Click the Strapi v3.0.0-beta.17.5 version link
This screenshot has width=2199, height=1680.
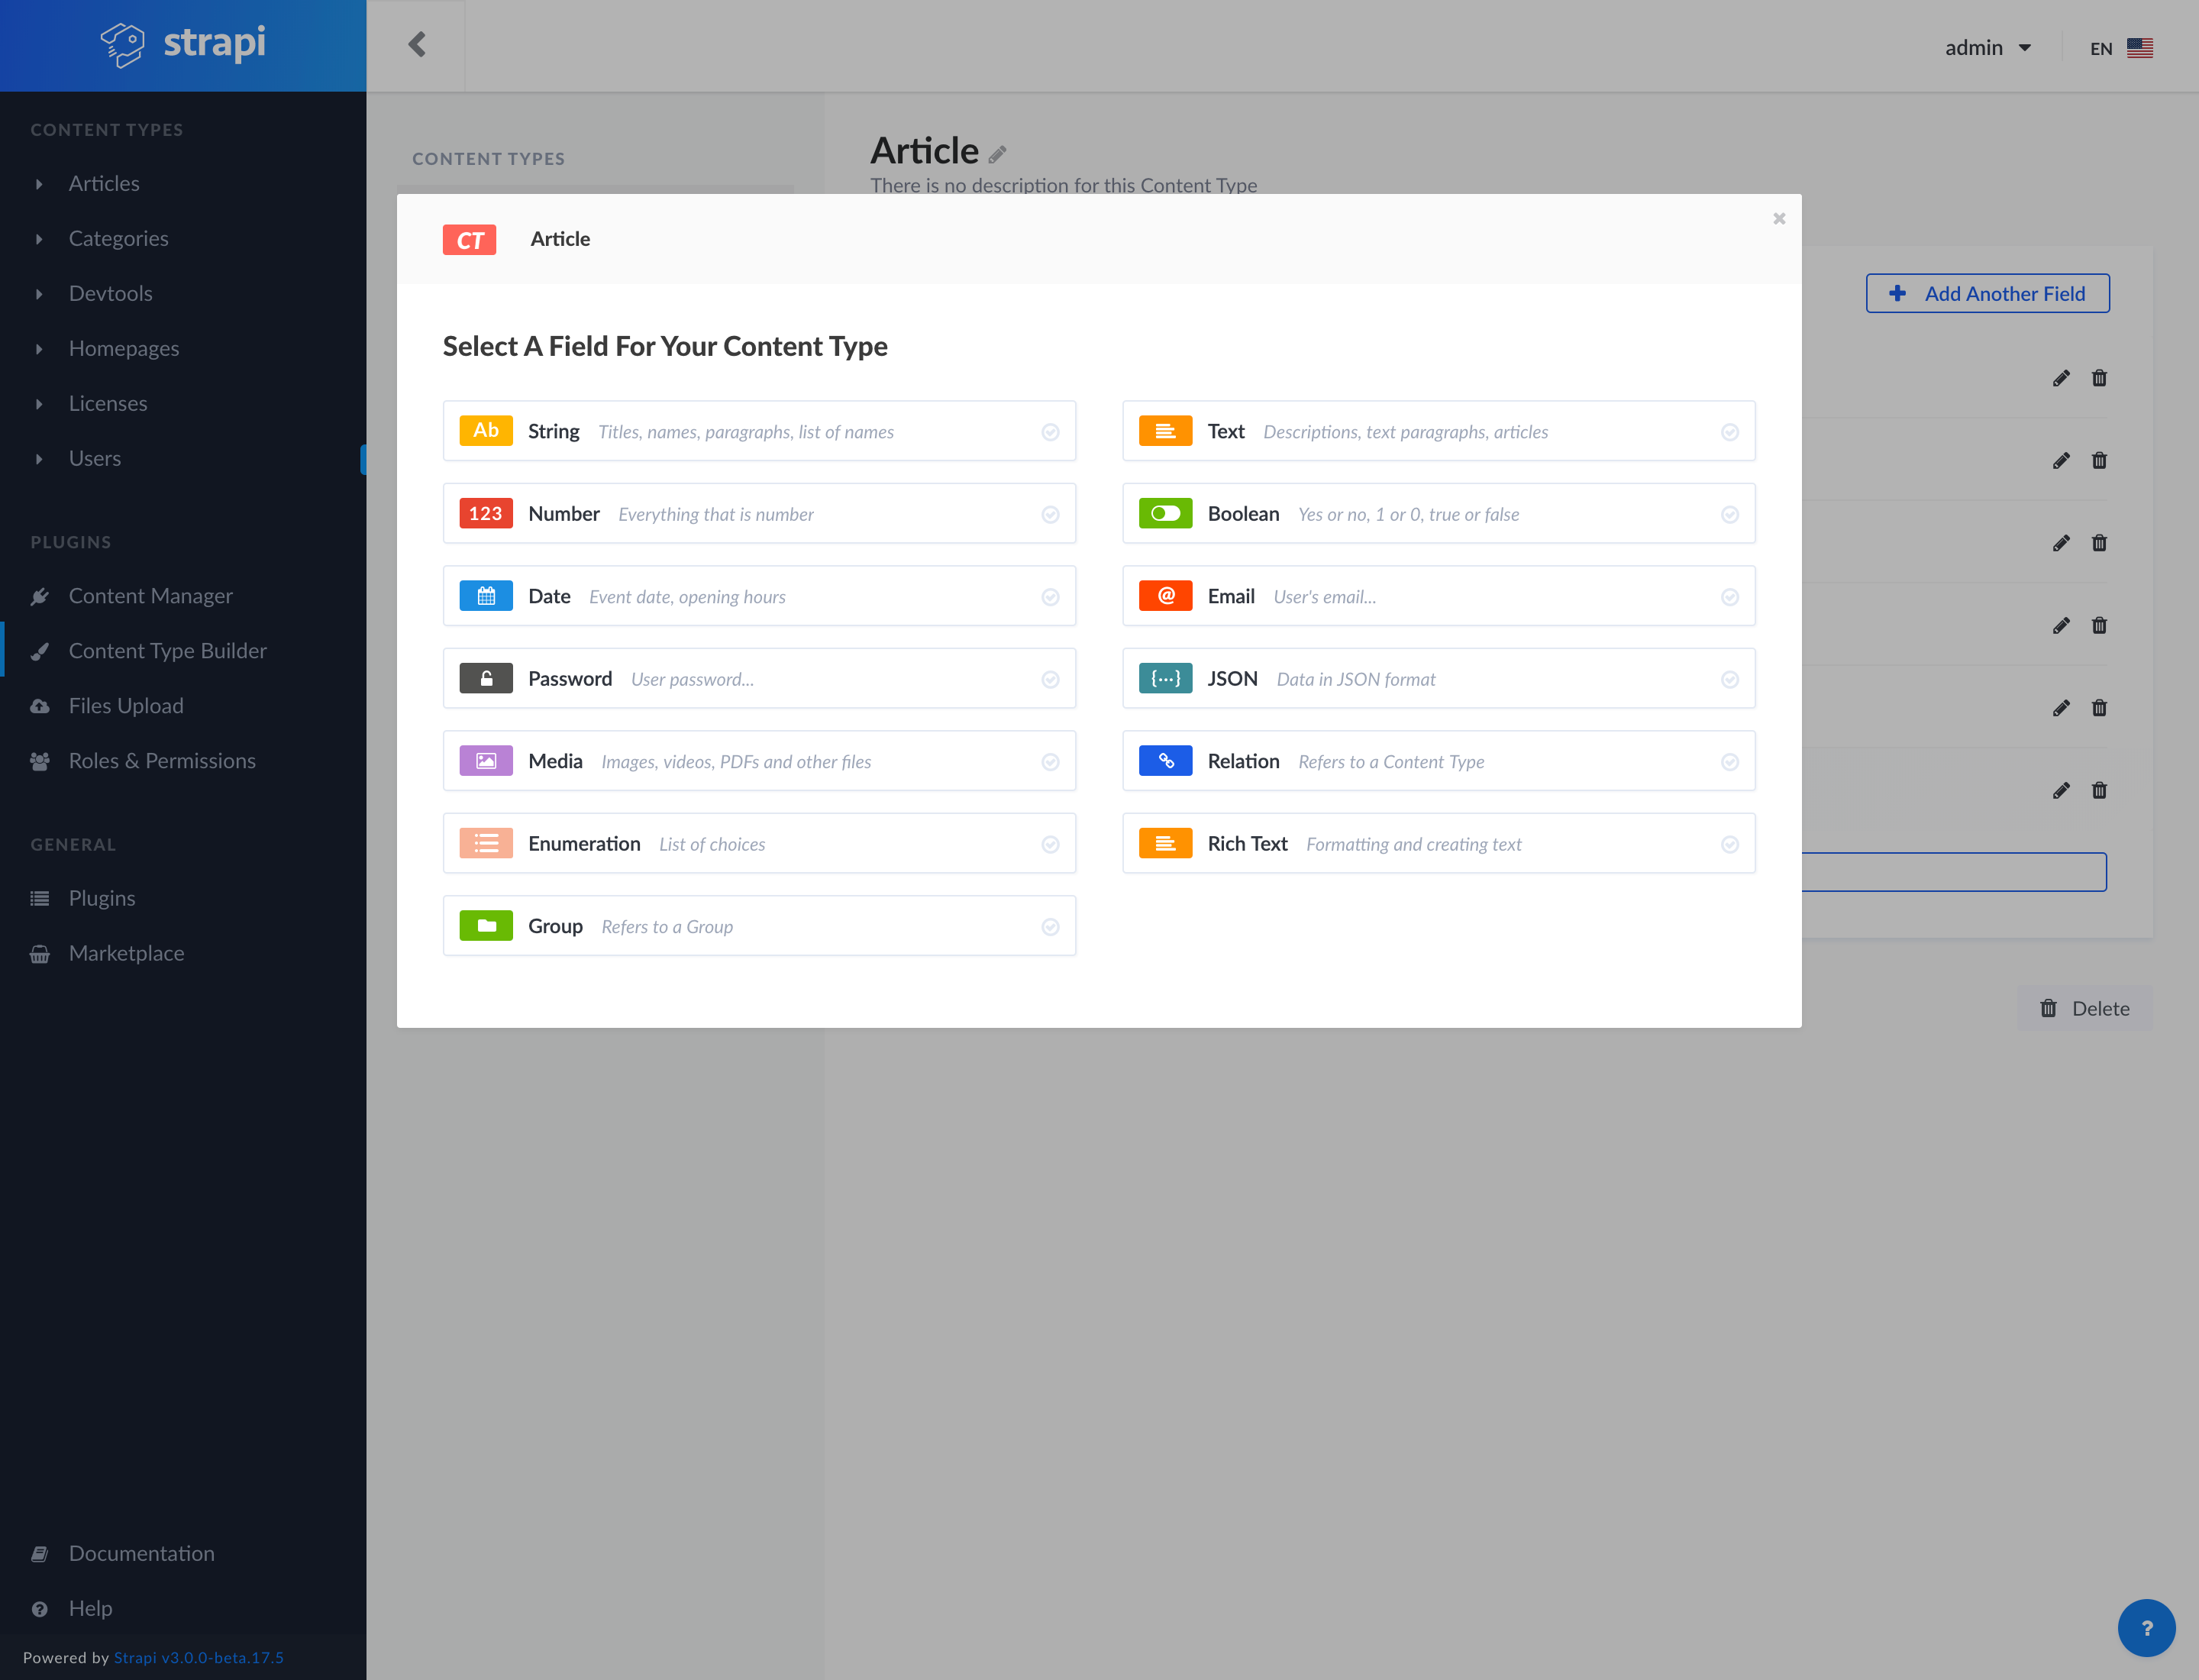tap(199, 1657)
